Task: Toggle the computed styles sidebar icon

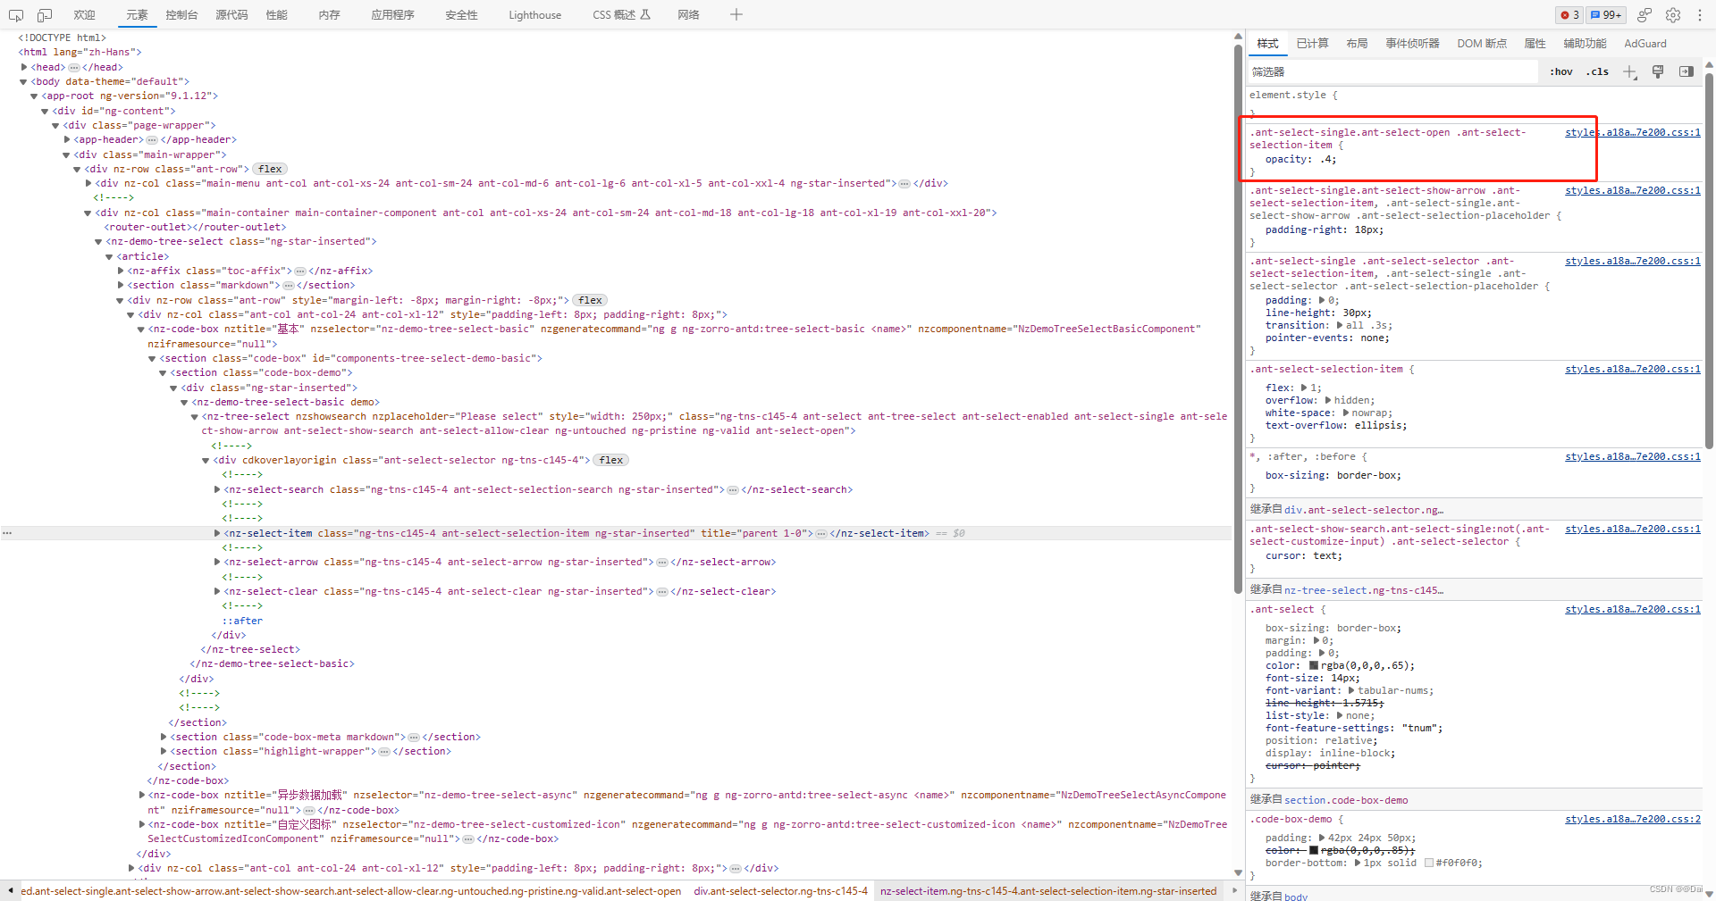Action: coord(1687,71)
